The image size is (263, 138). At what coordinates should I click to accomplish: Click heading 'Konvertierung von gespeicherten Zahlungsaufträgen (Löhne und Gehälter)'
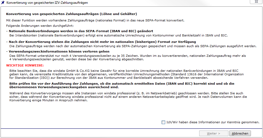pos(72,14)
